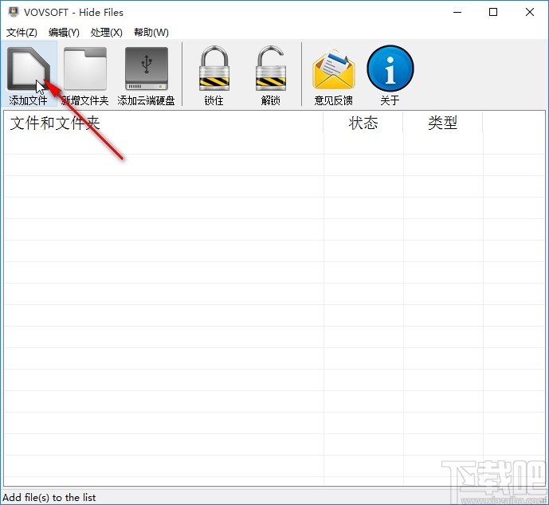Image resolution: width=549 pixels, height=505 pixels.
Task: Open the 处理(X) menu
Action: tap(107, 32)
